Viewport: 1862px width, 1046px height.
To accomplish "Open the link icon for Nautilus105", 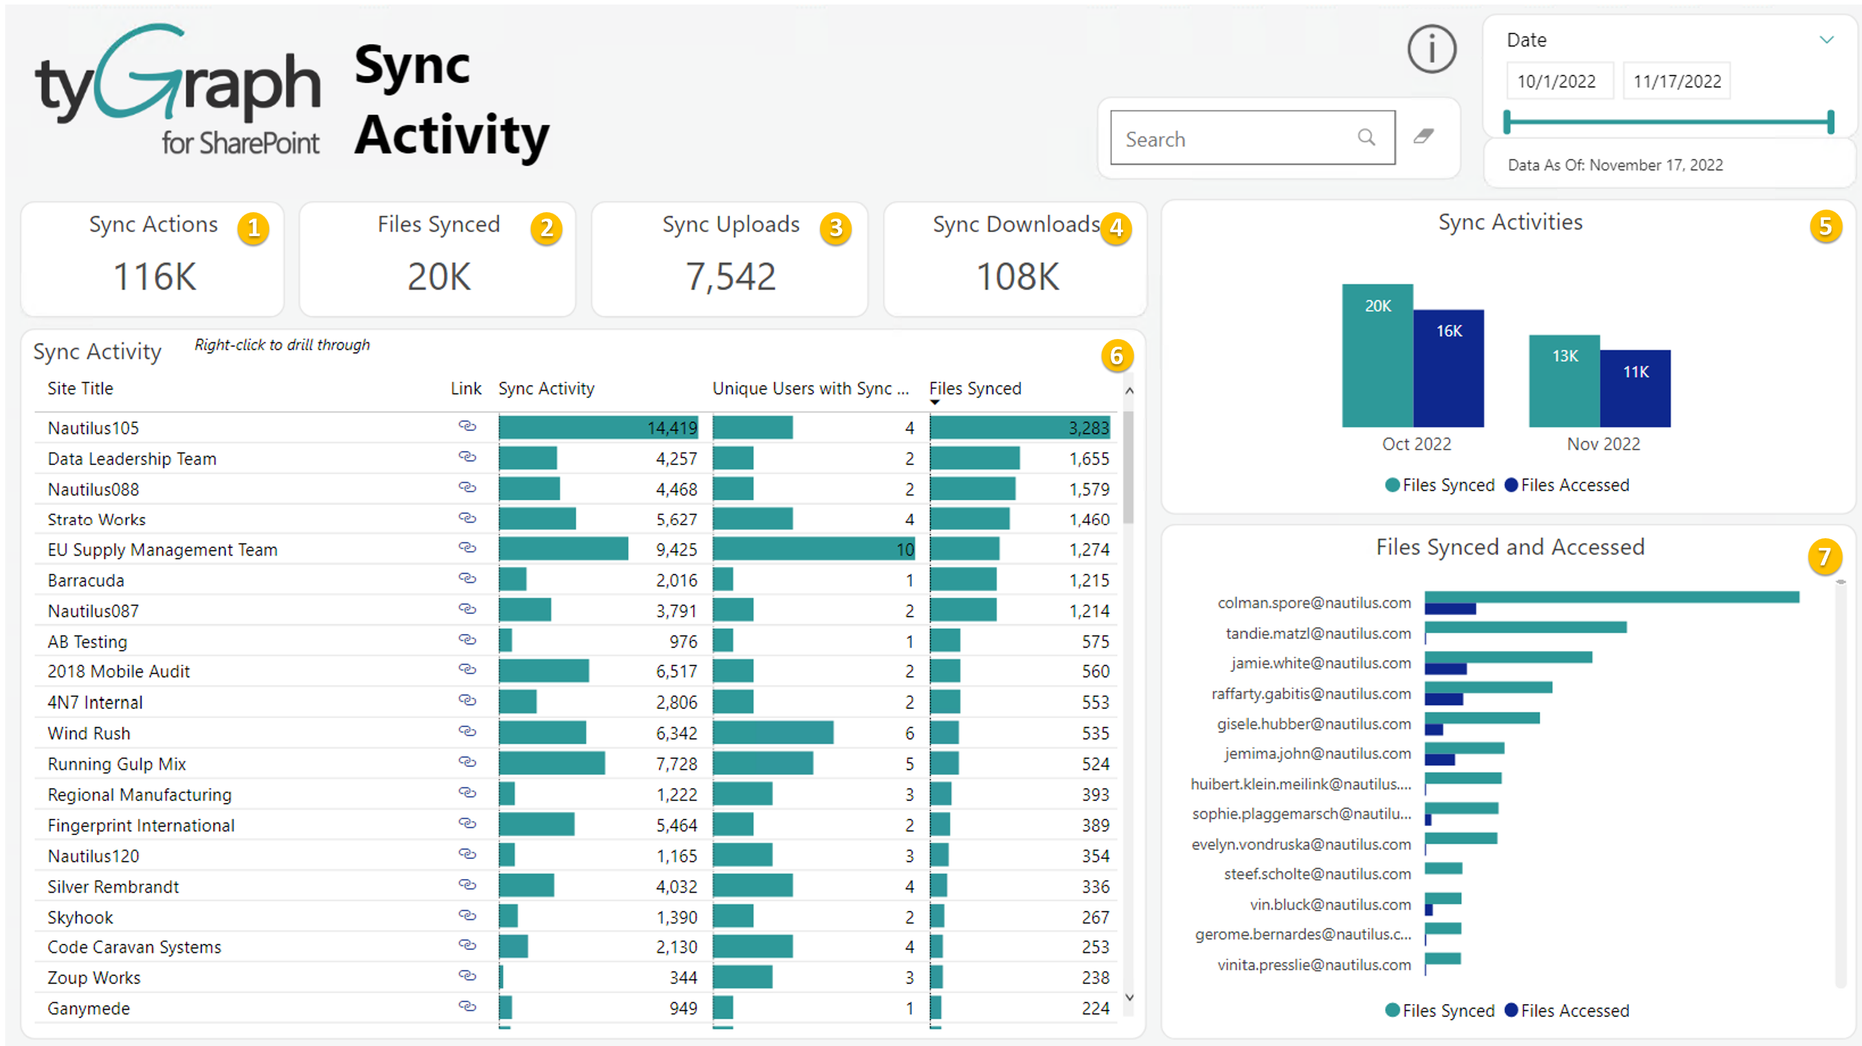I will (x=468, y=426).
